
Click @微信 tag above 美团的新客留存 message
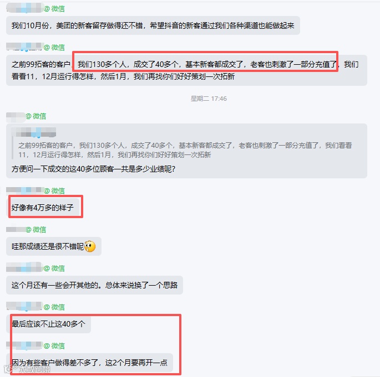(x=54, y=9)
